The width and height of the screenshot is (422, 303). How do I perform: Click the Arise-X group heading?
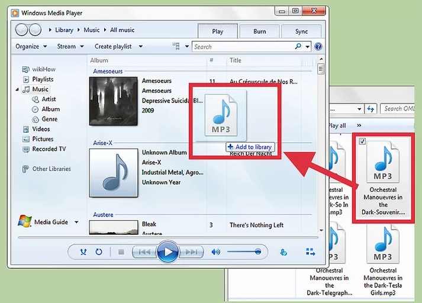102,143
